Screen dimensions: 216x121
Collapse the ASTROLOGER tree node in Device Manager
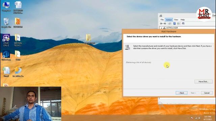click(x=161, y=28)
